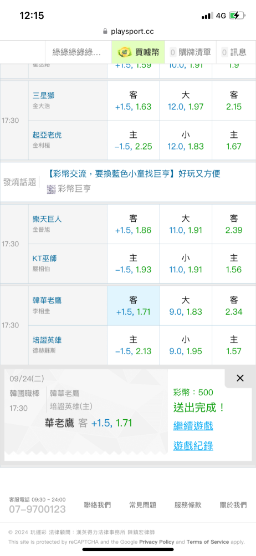Open the 購牌清單 tab

click(x=191, y=52)
